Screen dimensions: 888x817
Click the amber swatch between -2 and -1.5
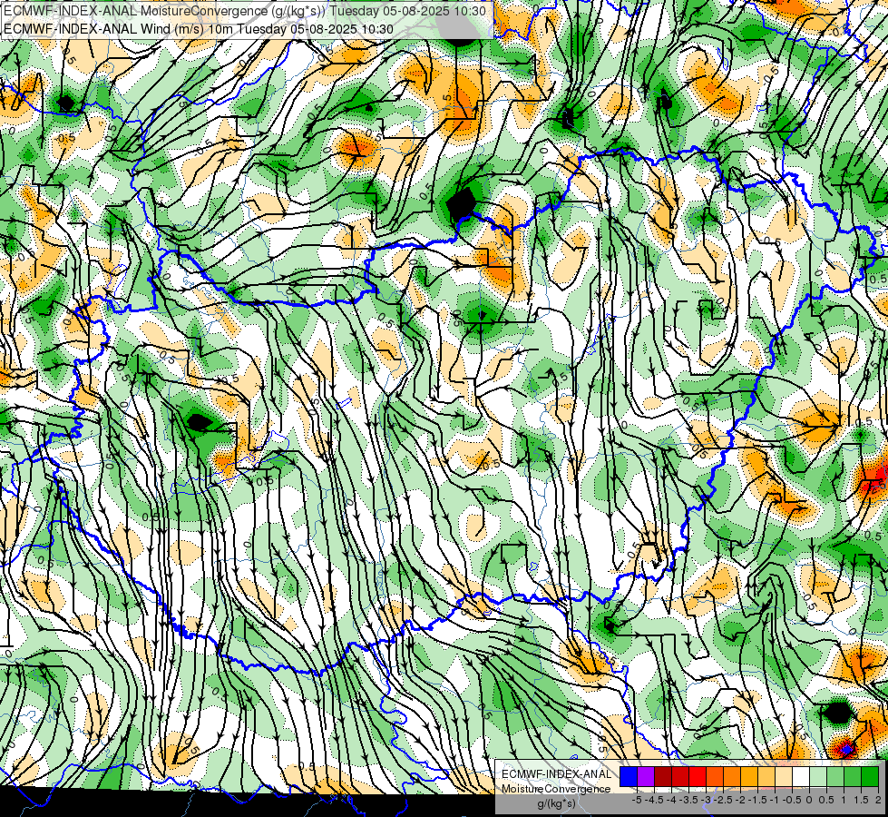click(x=749, y=776)
